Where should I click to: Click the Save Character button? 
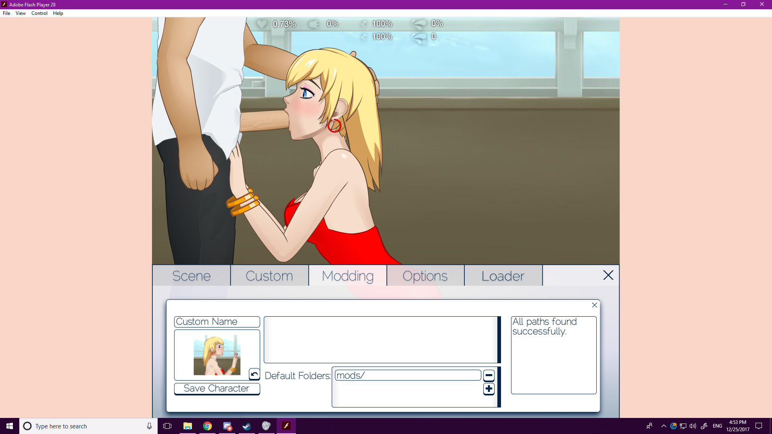click(x=217, y=389)
